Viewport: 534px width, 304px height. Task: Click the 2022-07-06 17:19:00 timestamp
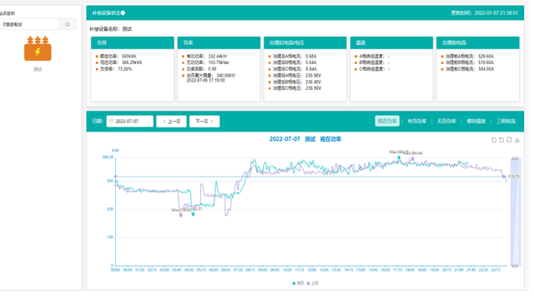[x=206, y=81]
